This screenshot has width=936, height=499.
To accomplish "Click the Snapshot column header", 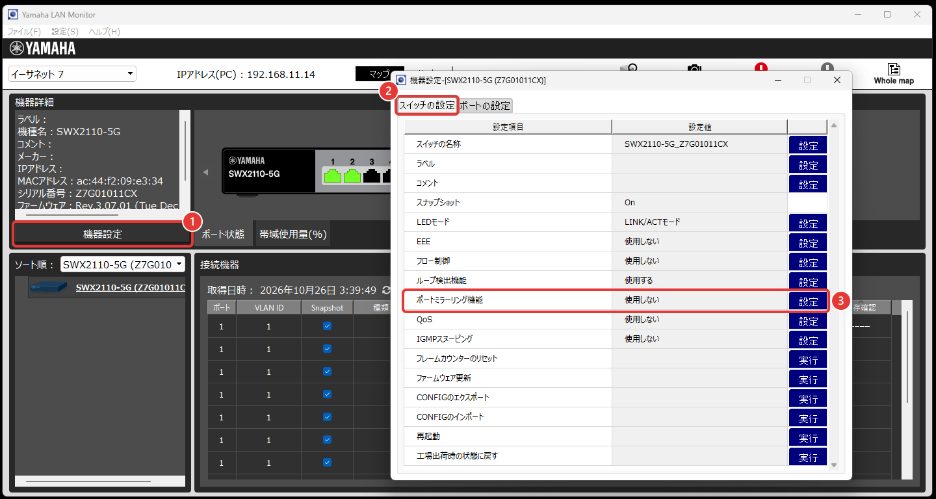I will (327, 308).
